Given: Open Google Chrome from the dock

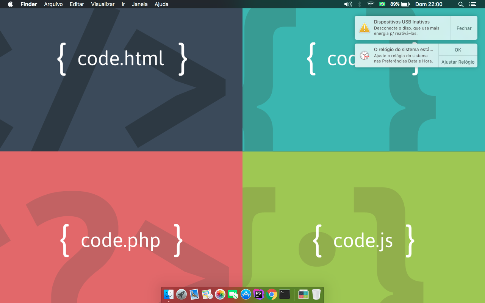Looking at the screenshot, I should pyautogui.click(x=272, y=294).
